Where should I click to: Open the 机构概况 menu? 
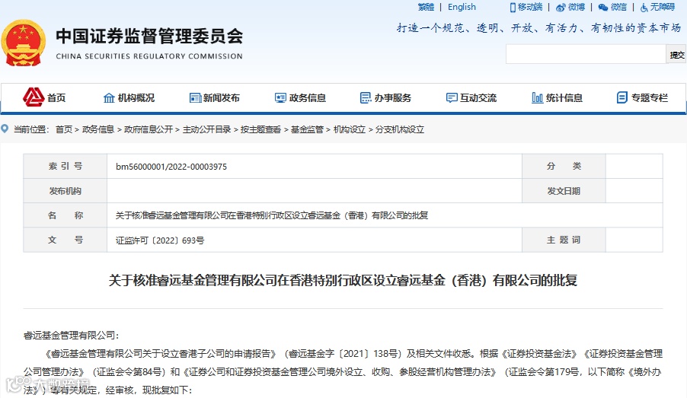coord(136,98)
